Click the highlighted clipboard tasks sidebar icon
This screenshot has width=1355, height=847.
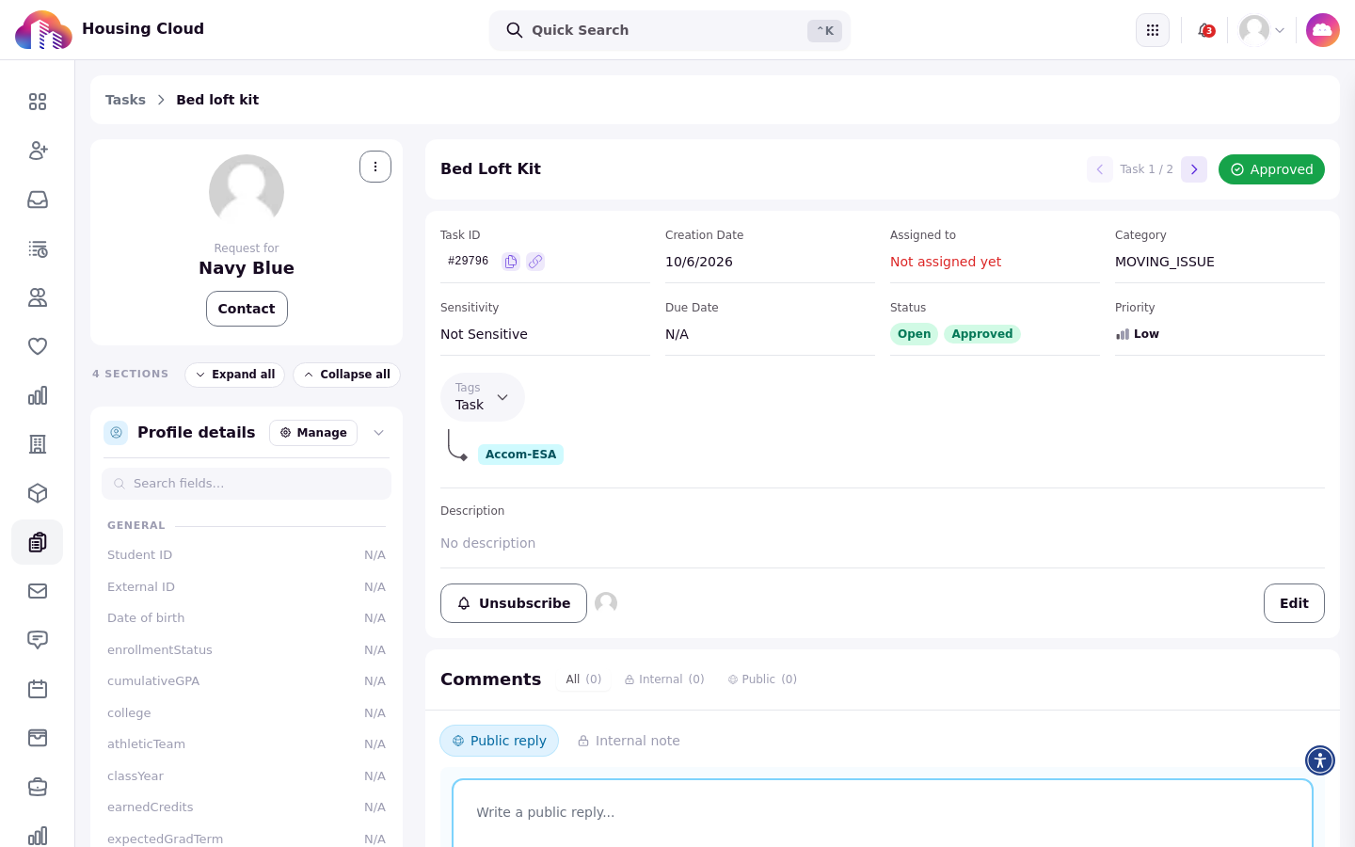(38, 542)
